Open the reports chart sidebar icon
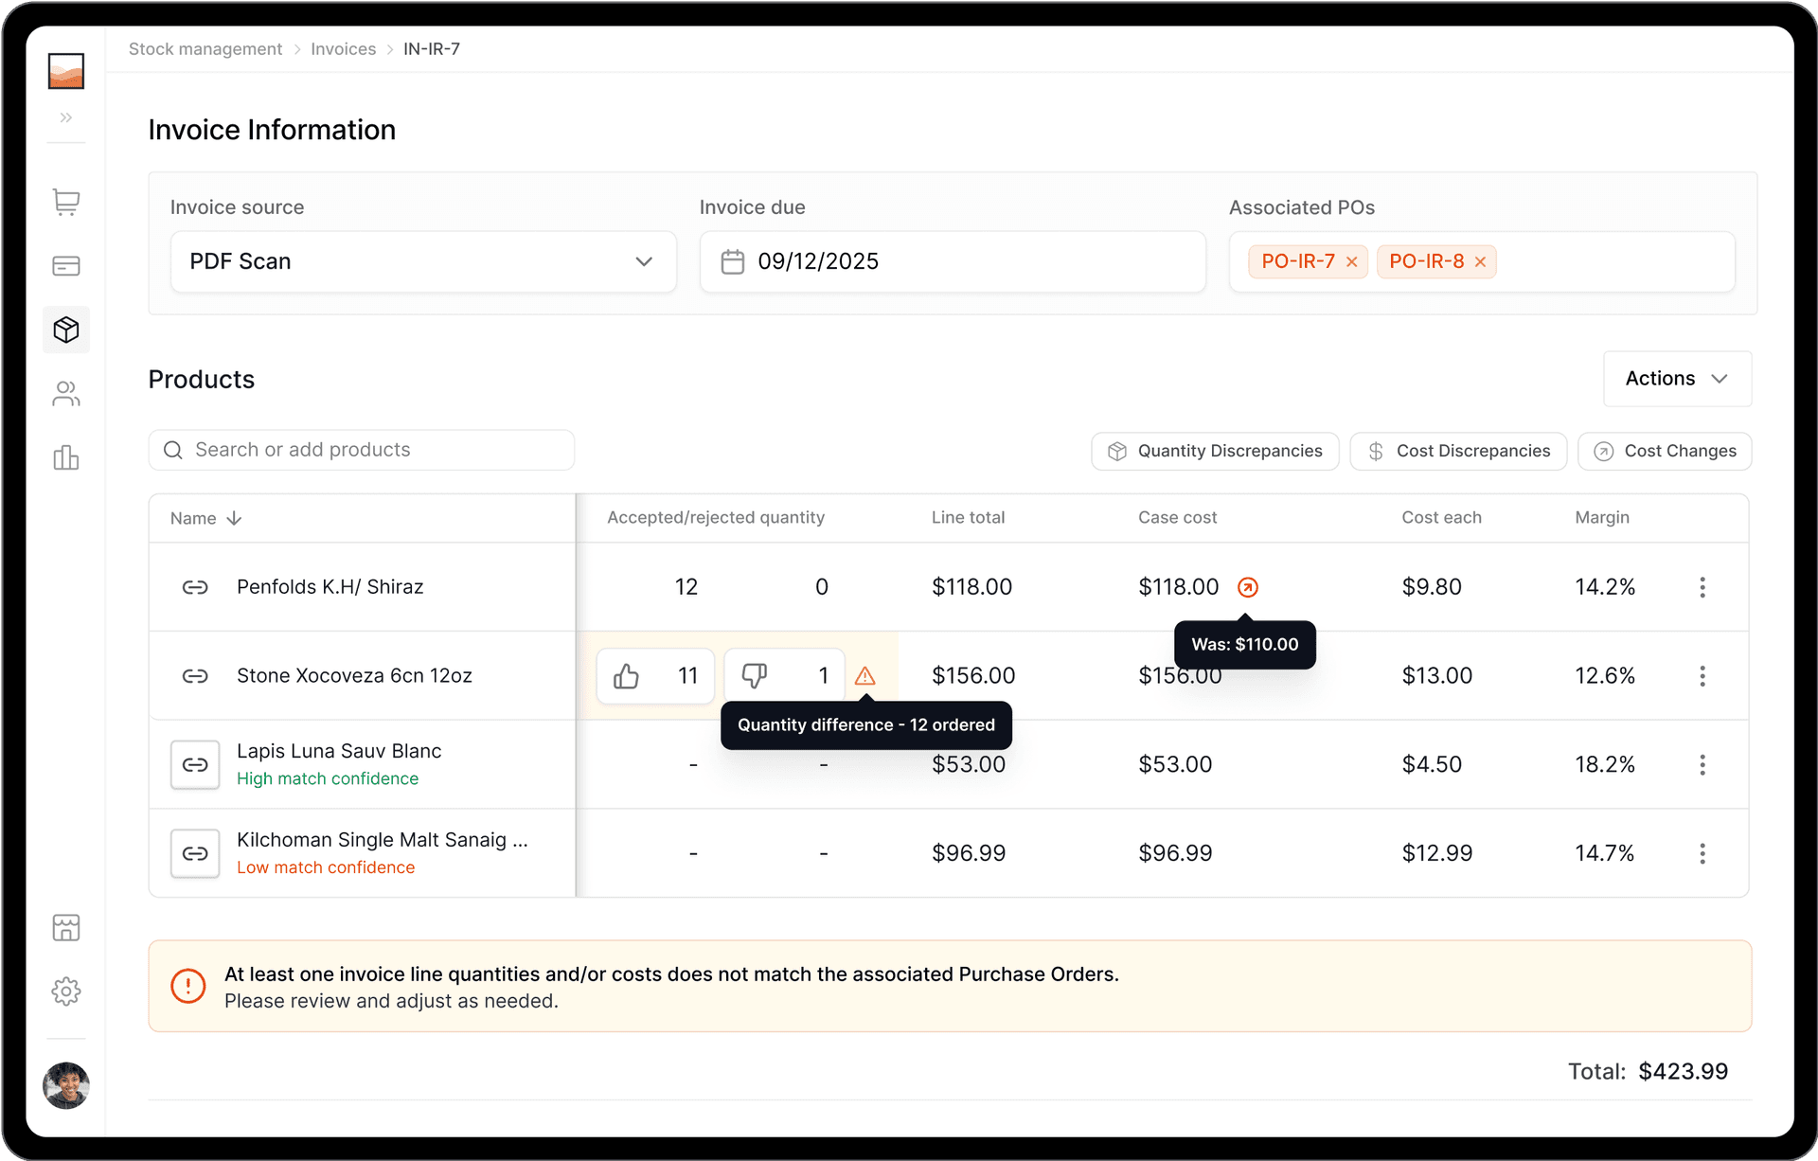The image size is (1818, 1161). pyautogui.click(x=66, y=458)
